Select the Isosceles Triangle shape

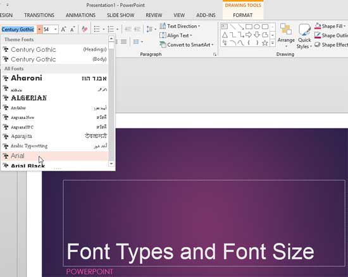[225, 35]
